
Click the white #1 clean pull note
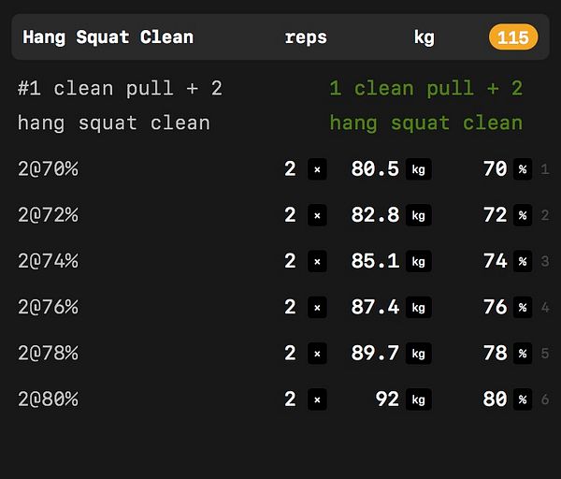pyautogui.click(x=120, y=105)
